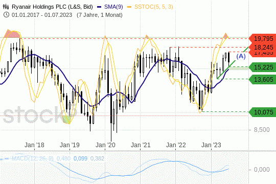Viewport: 276px width, 184px height.
Task: Click the dark blue SMA(9) legend marker
Action: point(100,7)
